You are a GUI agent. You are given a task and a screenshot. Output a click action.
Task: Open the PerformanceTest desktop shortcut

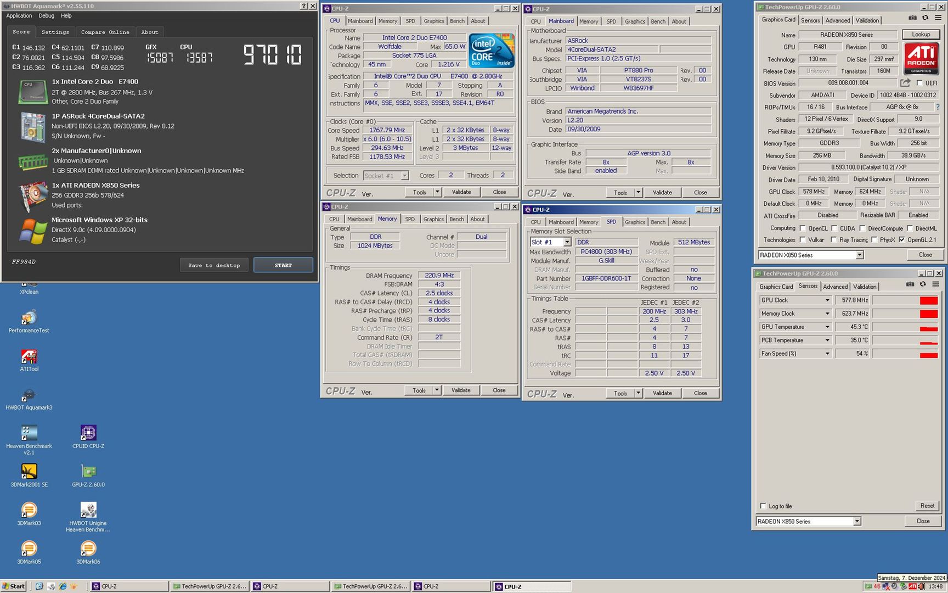29,322
